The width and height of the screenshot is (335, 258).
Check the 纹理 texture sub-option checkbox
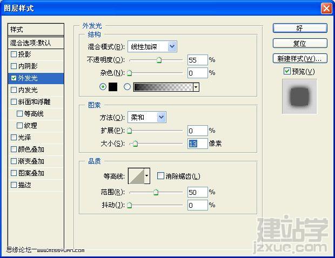[x=19, y=125]
